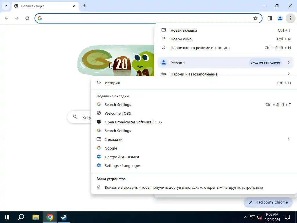Image resolution: width=297 pixels, height=223 pixels.
Task: Reopen Open Broadcaster Software | OBS tab
Action: point(194,122)
